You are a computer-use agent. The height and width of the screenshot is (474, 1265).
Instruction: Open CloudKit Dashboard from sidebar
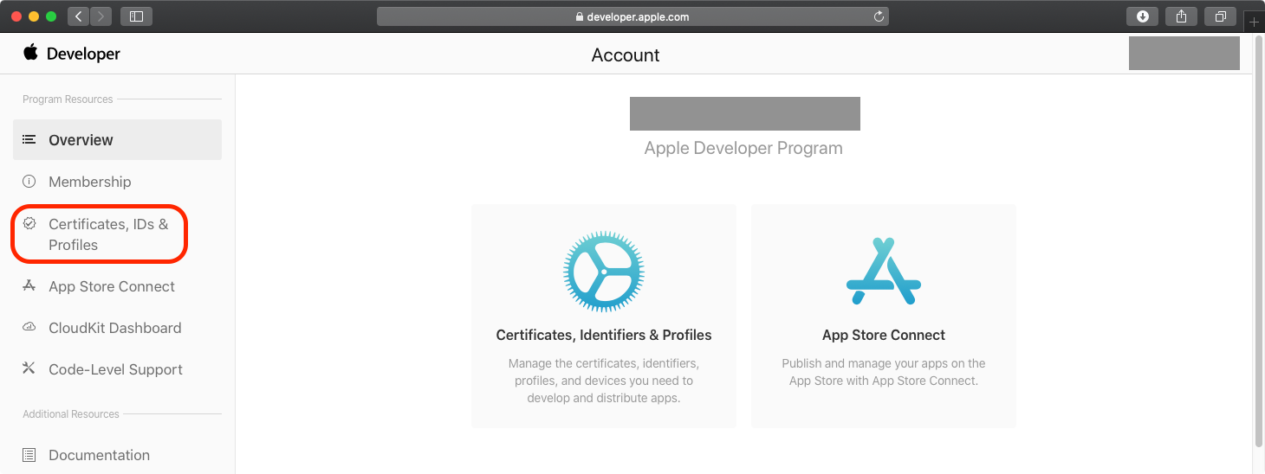click(x=114, y=328)
